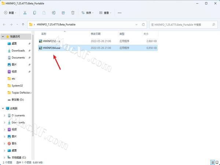Expand 音乐 under This PC
Viewport: 220px width, 165px height.
4,143
